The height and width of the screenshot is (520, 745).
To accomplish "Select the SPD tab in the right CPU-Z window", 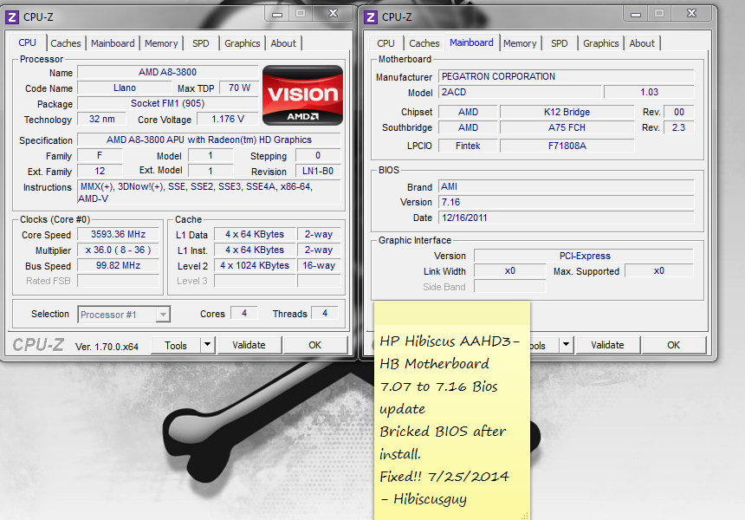I will [560, 43].
